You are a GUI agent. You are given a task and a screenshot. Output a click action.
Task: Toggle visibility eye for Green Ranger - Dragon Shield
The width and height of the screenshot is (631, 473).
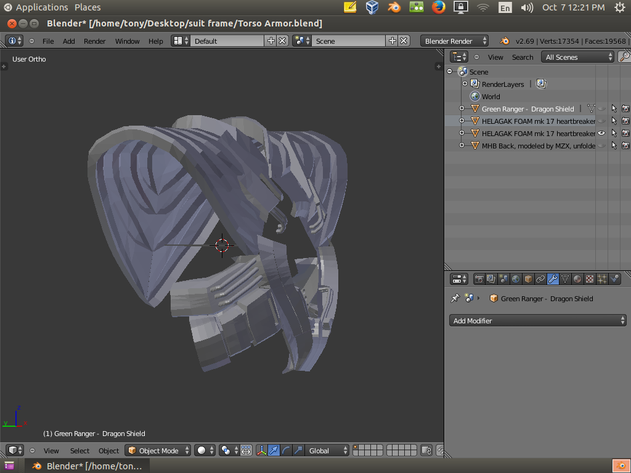pyautogui.click(x=601, y=108)
